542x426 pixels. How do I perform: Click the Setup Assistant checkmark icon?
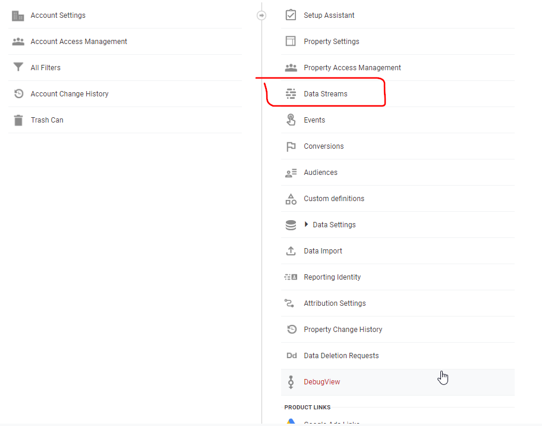point(291,15)
